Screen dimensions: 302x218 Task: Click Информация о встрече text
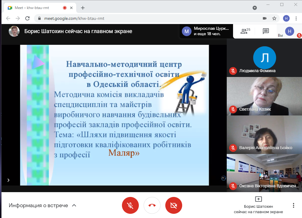[x=38, y=206]
